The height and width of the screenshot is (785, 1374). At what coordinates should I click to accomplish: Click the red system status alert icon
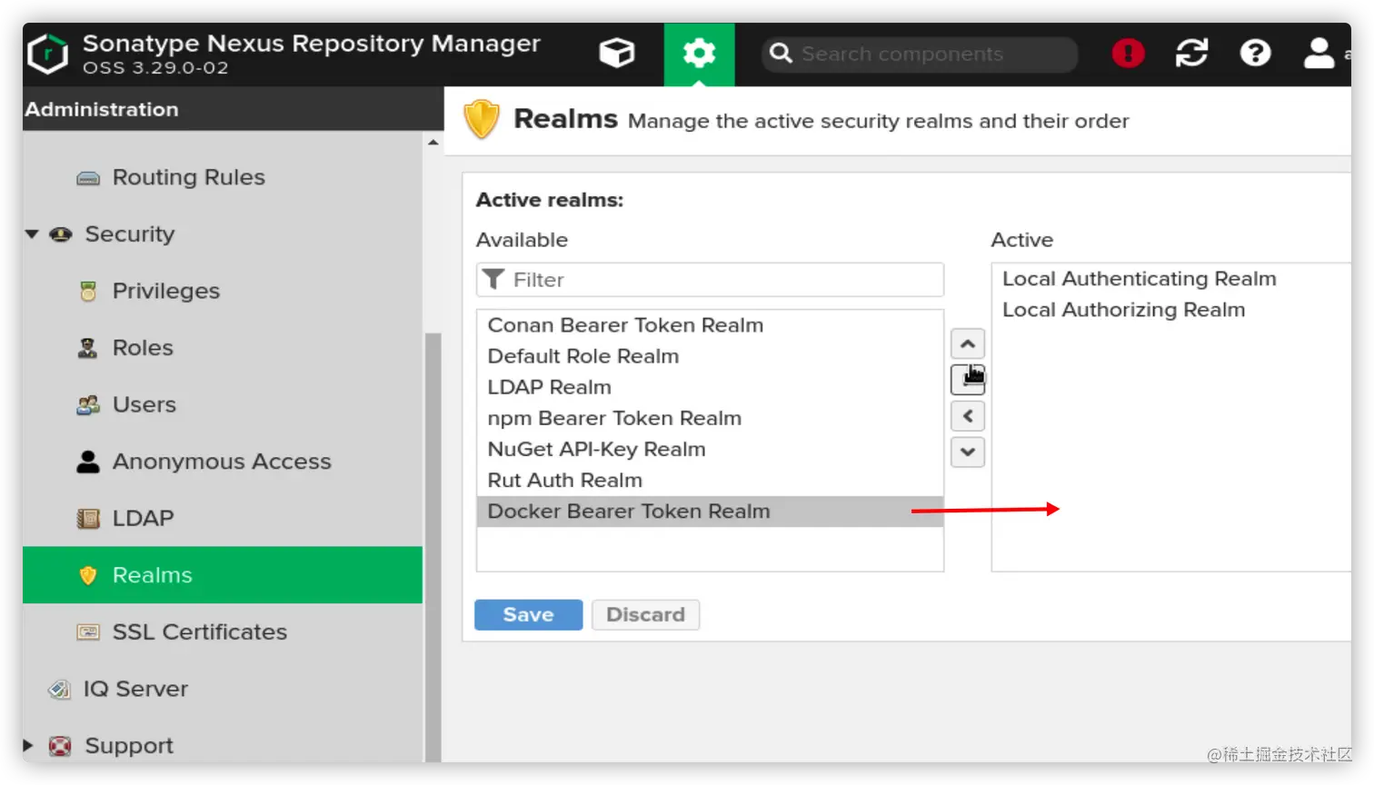[1128, 54]
